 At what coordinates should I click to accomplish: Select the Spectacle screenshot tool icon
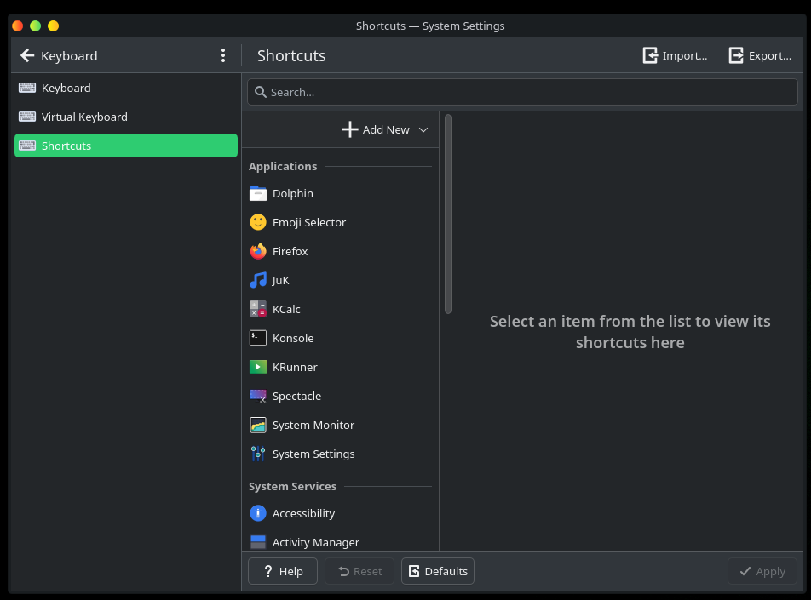point(258,397)
